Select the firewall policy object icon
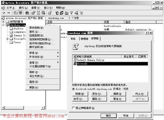164x120 pixels. pos(75,63)
